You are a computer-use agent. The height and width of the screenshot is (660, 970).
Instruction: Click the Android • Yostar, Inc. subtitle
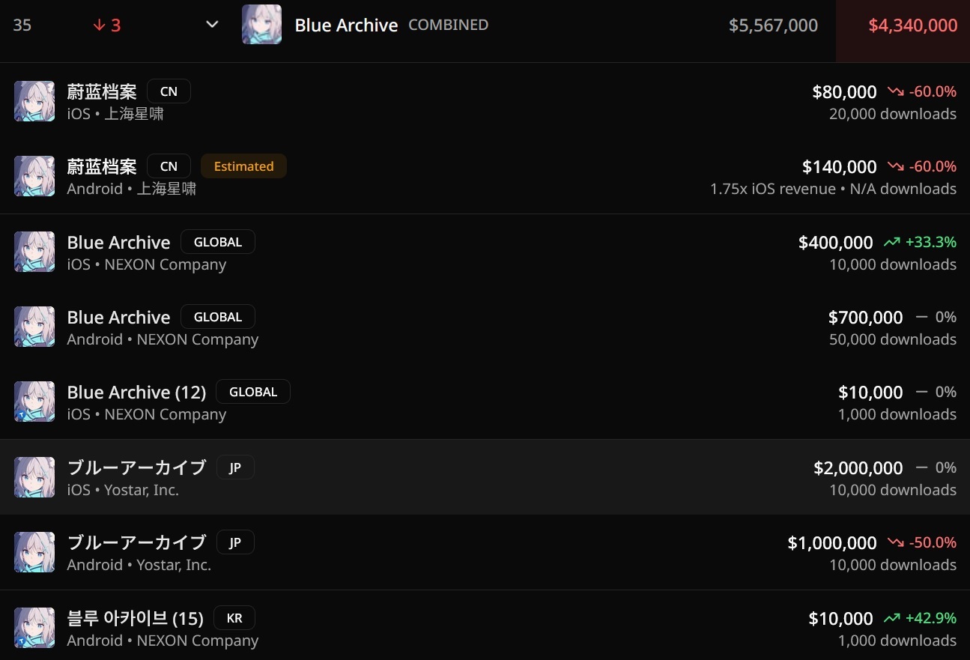click(x=139, y=565)
